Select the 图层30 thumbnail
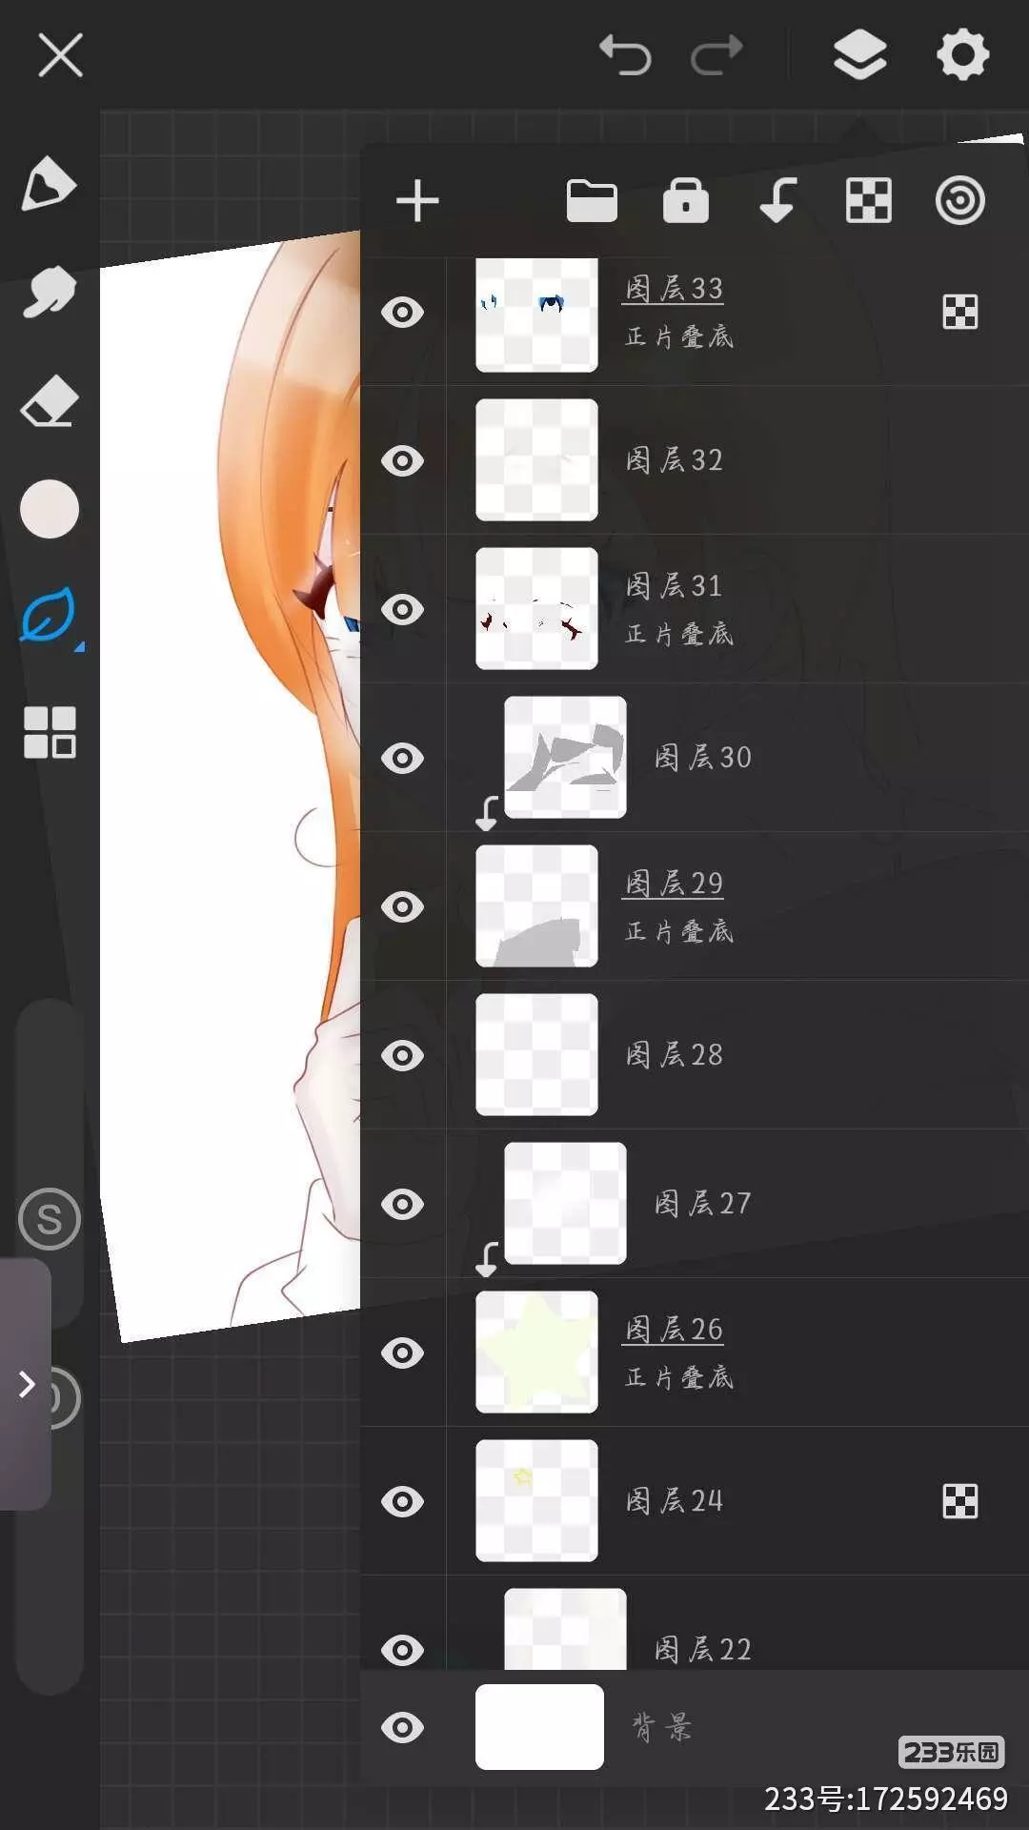The image size is (1029, 1830). [x=565, y=758]
